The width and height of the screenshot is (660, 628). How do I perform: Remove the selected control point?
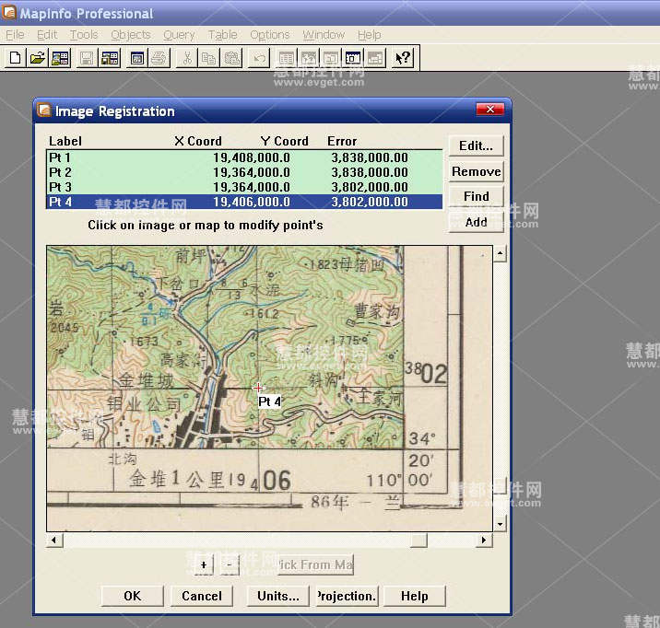[476, 171]
